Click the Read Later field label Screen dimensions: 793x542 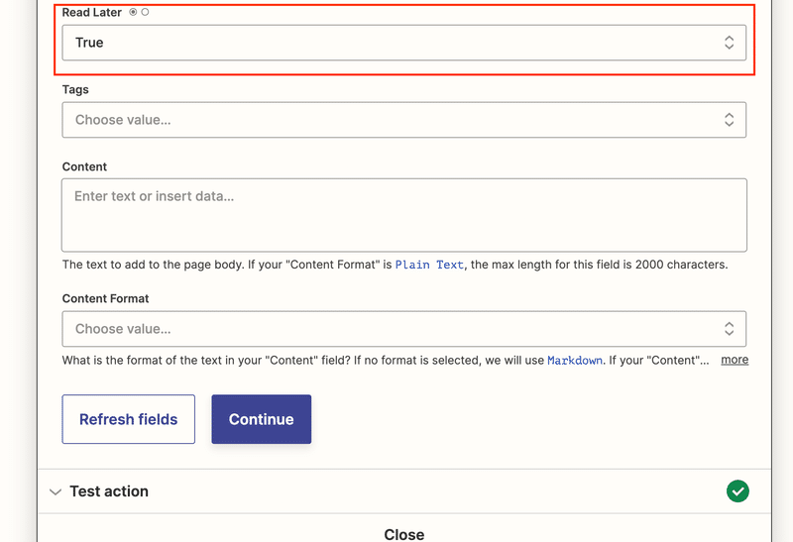[92, 13]
